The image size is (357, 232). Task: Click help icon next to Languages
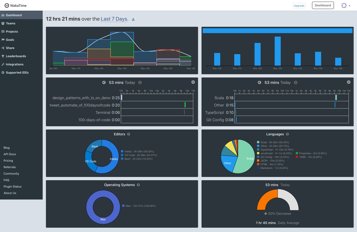tap(288, 134)
